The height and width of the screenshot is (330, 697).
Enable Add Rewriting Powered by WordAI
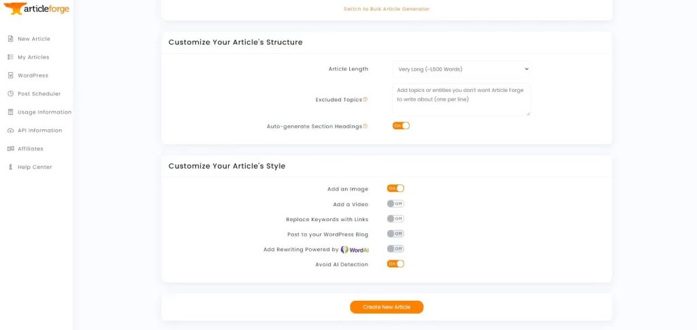pyautogui.click(x=395, y=249)
